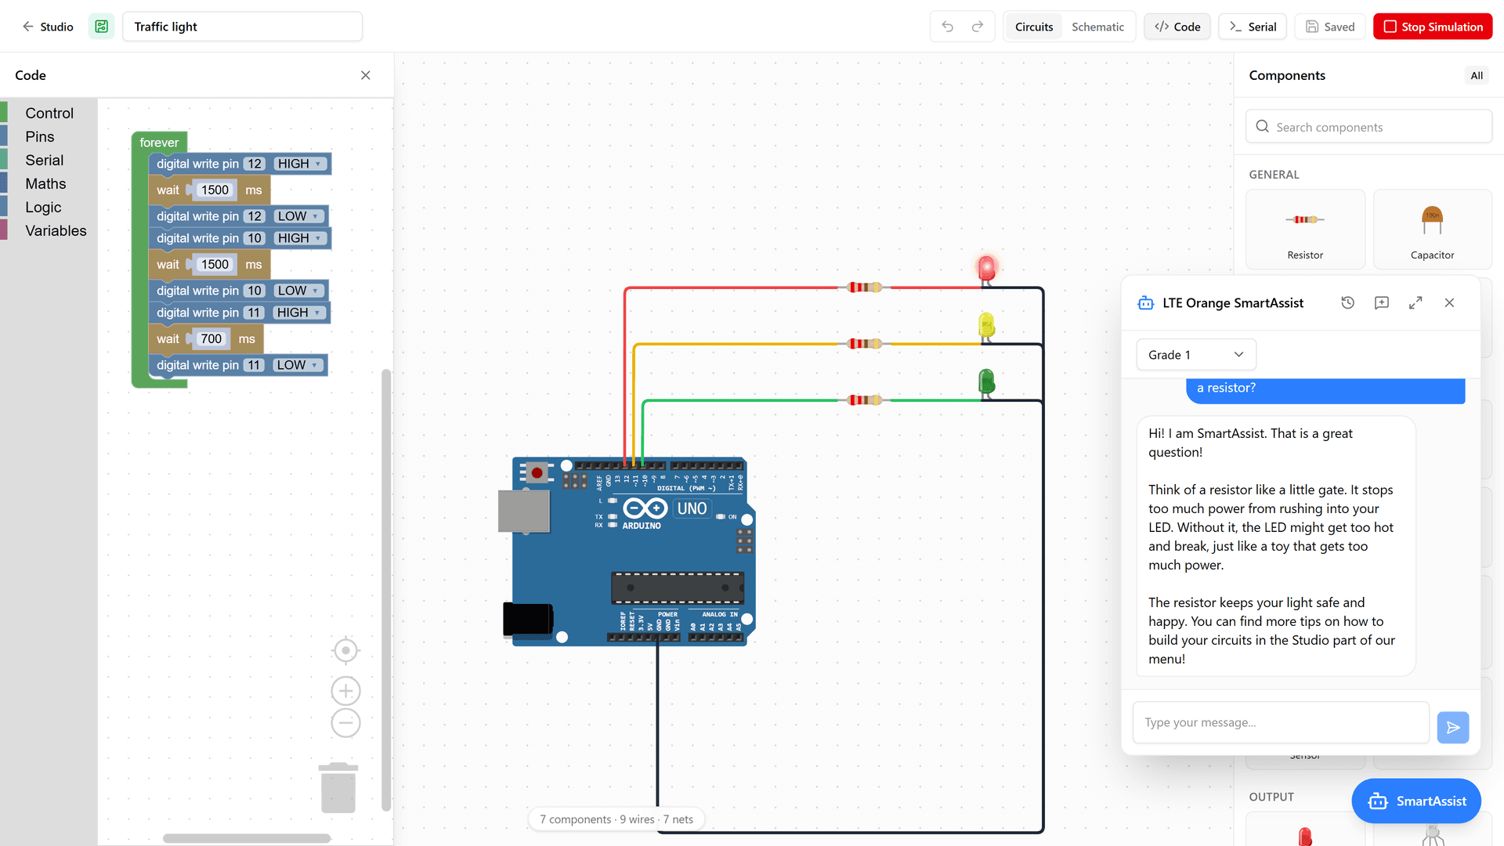Screen dimensions: 1504x846
Task: Click Stop Simulation button
Action: tap(1433, 27)
